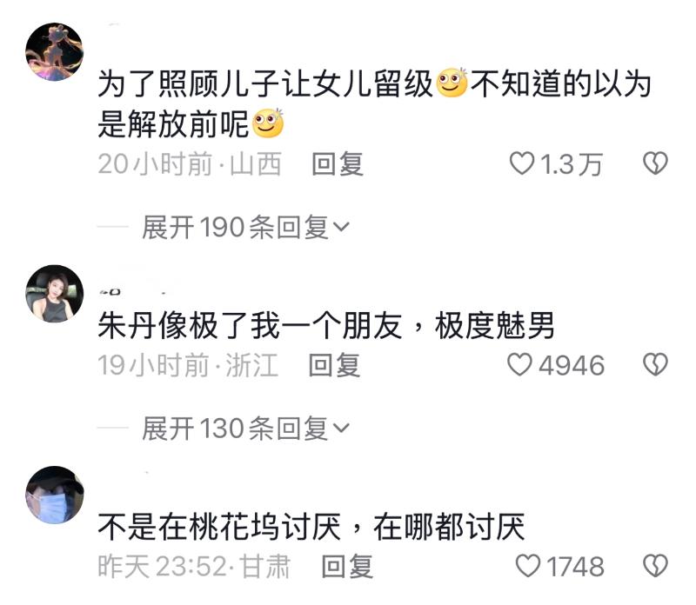The image size is (696, 605).
Task: Like the comment with 1.3万 likes
Action: (x=521, y=163)
